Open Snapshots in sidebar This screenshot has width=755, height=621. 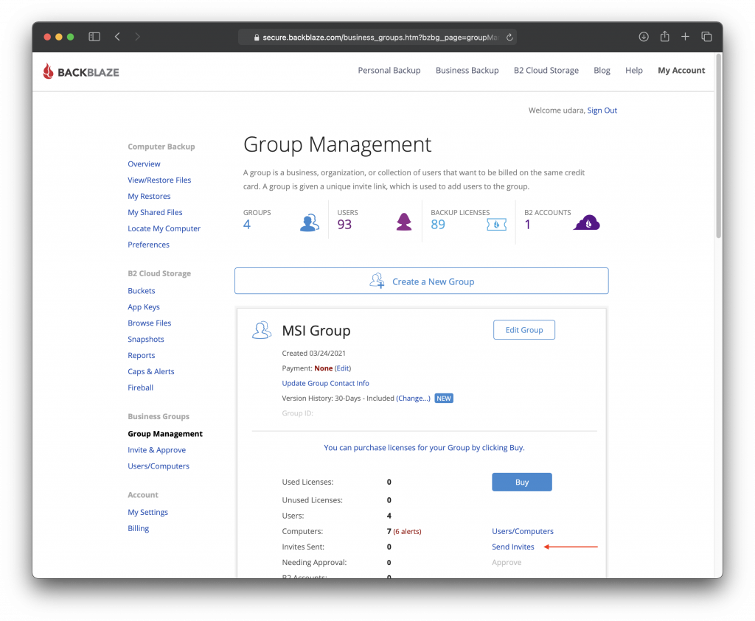(x=146, y=339)
